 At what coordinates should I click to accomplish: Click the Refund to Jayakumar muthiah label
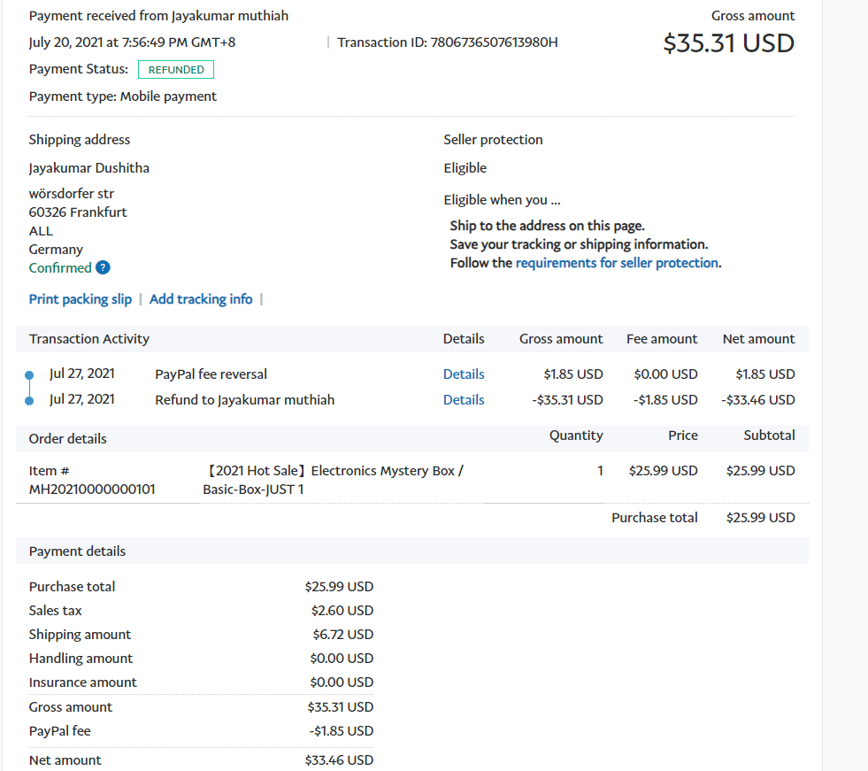click(244, 400)
